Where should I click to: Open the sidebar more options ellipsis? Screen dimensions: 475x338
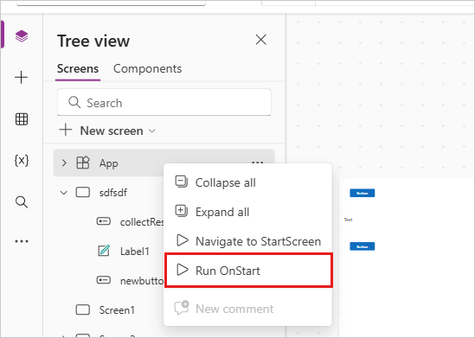click(22, 241)
